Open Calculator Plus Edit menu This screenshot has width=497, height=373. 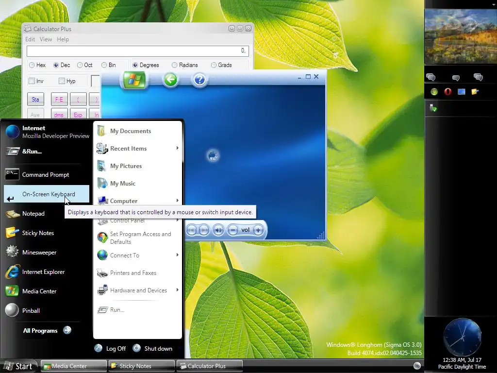click(x=30, y=39)
